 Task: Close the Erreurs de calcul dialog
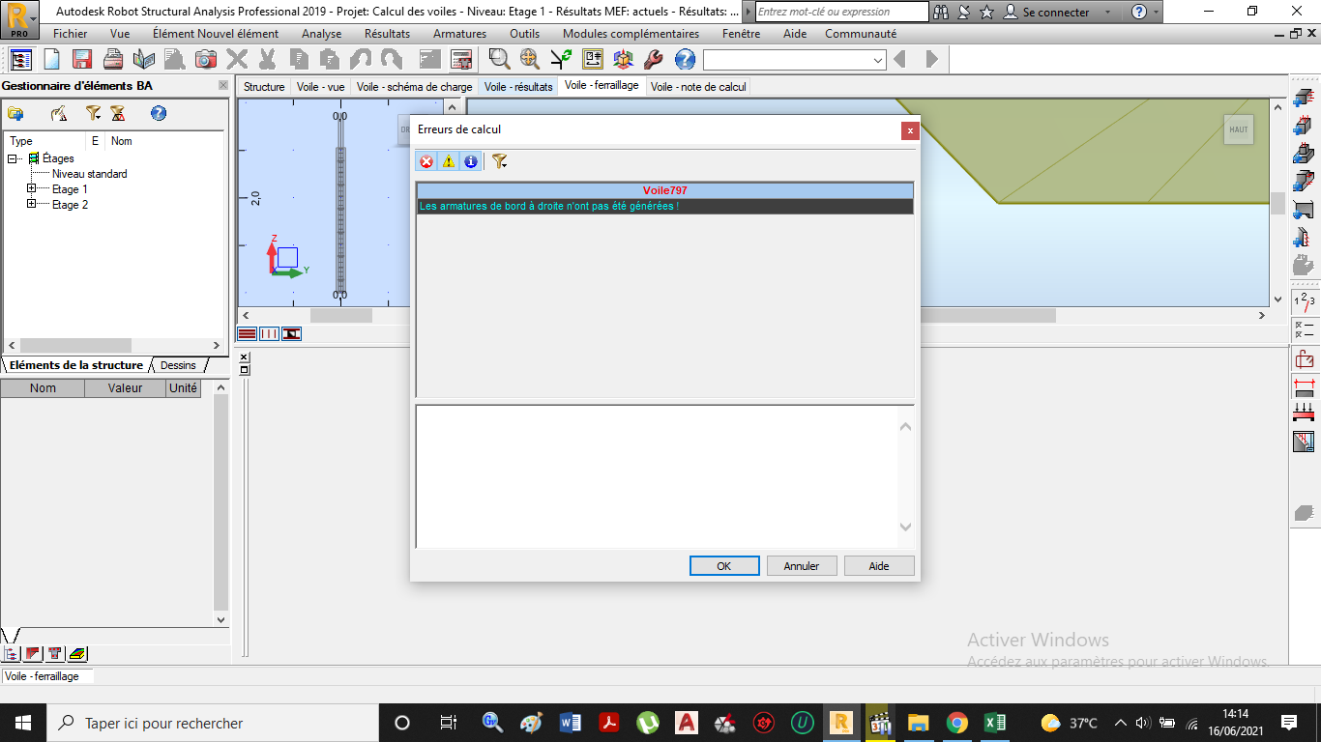pos(909,129)
